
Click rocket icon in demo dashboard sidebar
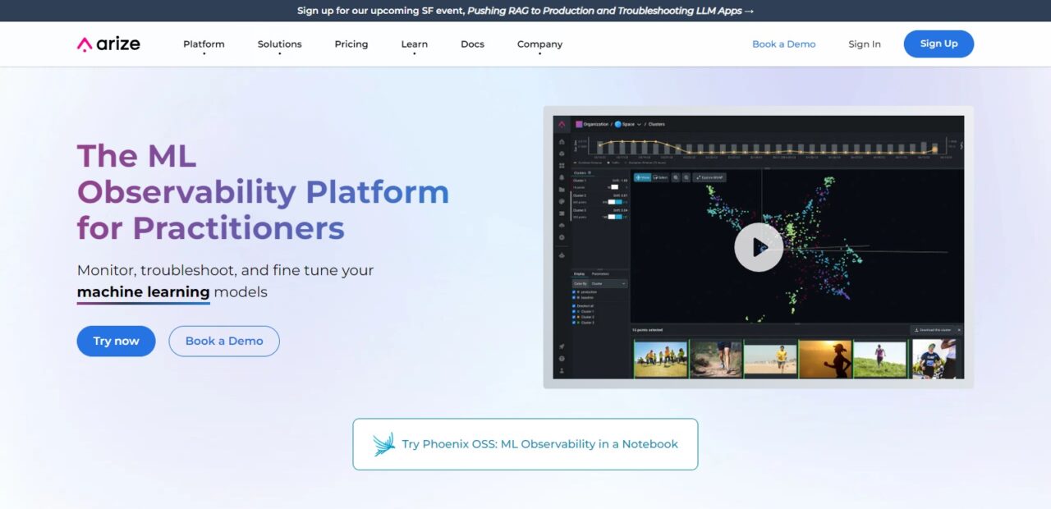tap(562, 346)
